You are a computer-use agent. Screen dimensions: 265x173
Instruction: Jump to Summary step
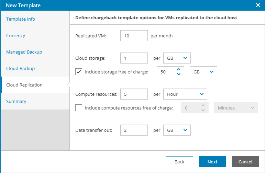pyautogui.click(x=16, y=102)
